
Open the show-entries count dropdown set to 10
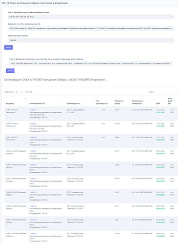[x=20, y=92]
